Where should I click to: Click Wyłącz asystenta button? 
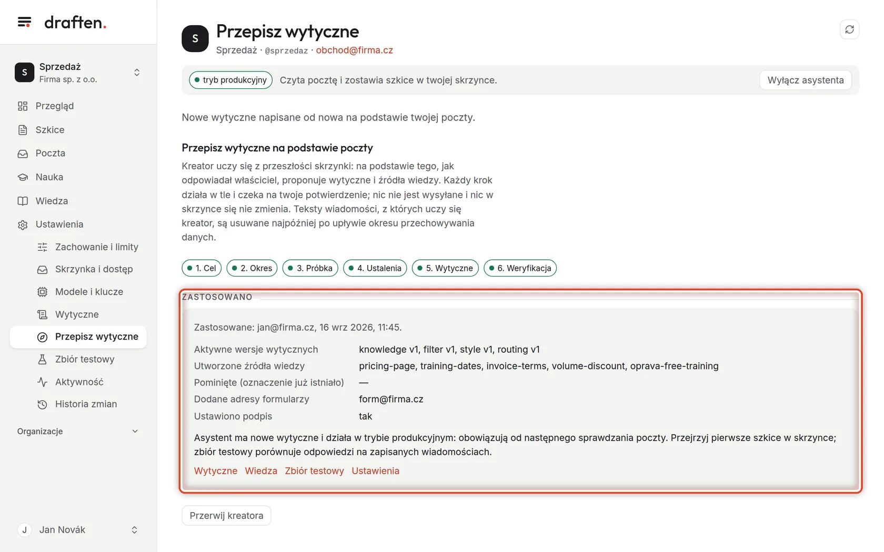pos(805,80)
